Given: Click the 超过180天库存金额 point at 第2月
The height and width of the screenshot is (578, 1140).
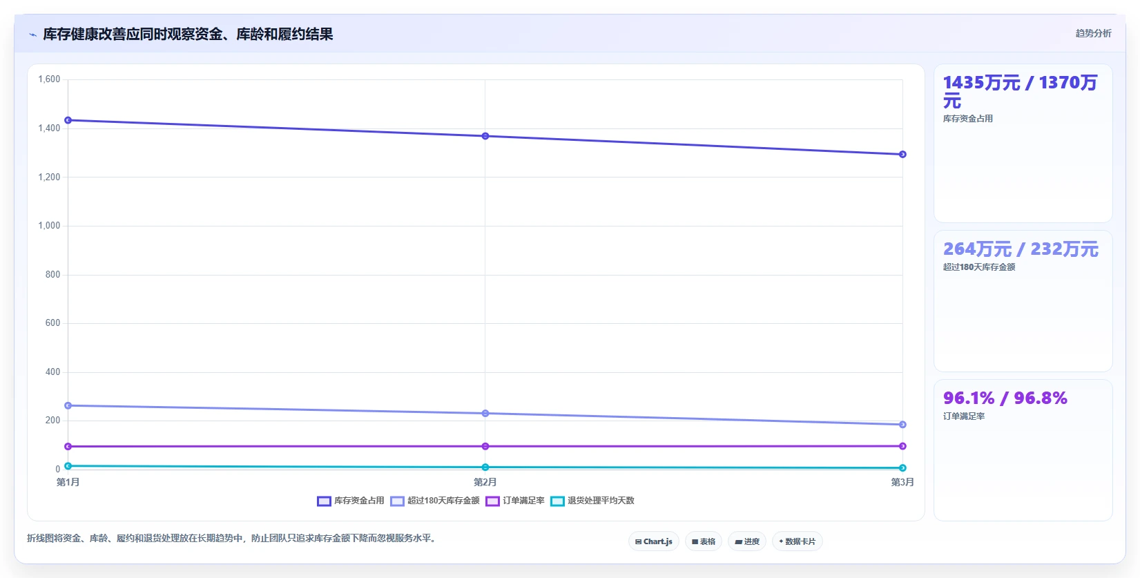Looking at the screenshot, I should (485, 414).
